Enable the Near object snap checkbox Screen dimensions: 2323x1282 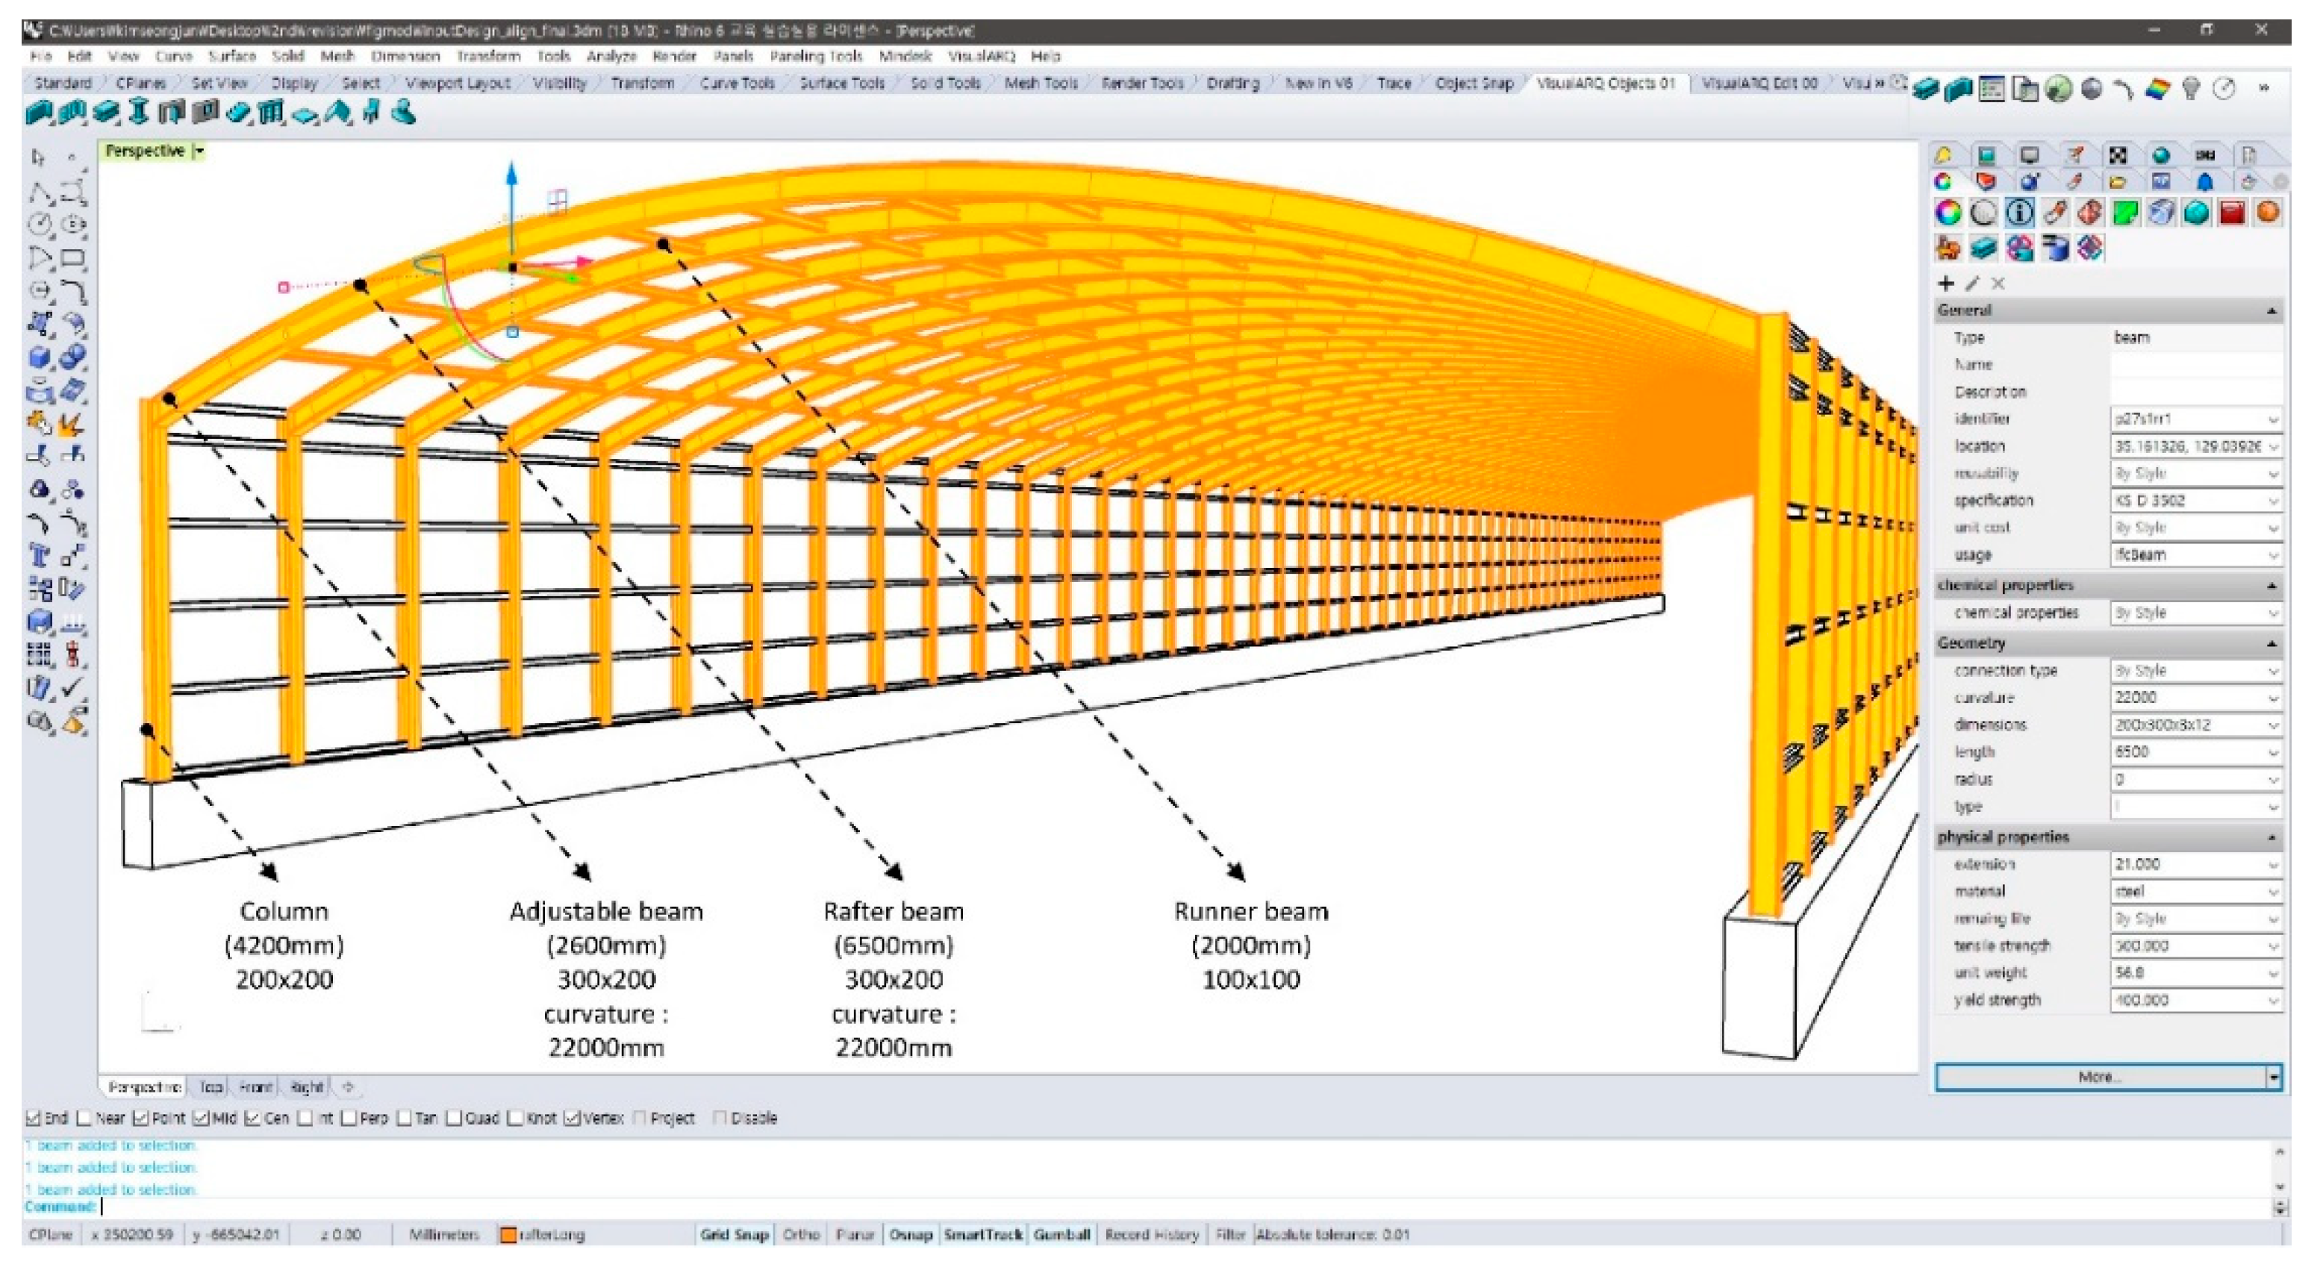tap(85, 1118)
